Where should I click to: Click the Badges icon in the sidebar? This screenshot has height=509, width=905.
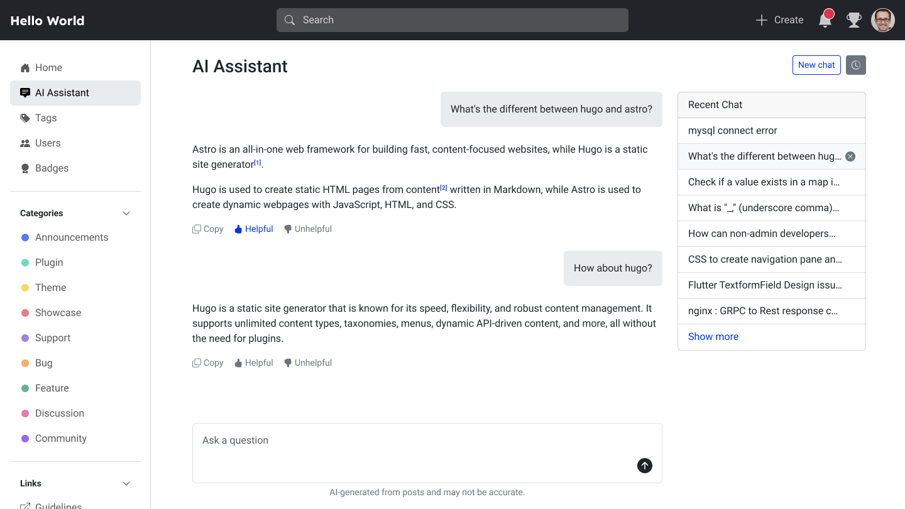click(x=25, y=168)
